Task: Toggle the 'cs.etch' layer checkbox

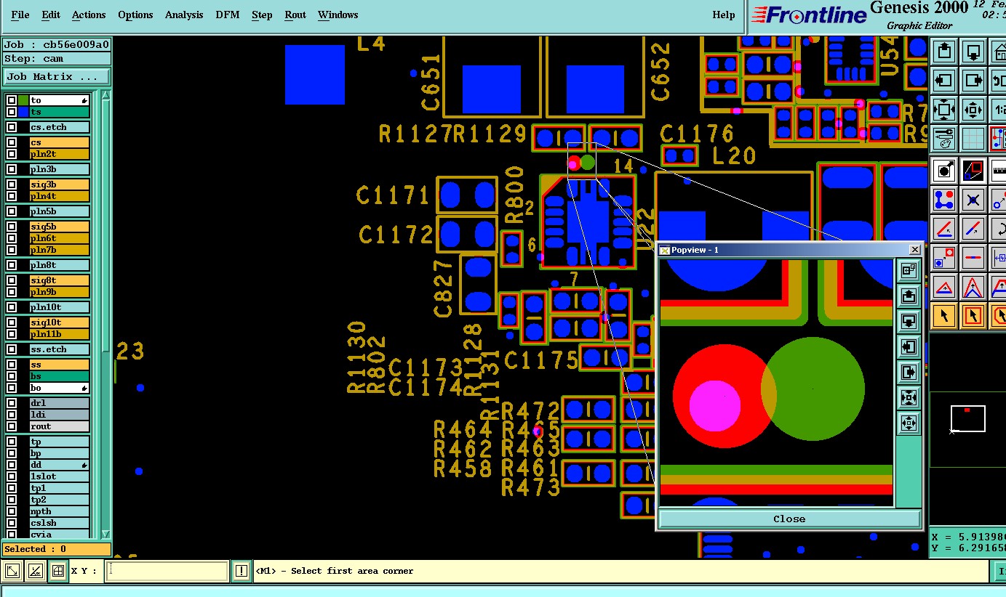Action: tap(11, 127)
